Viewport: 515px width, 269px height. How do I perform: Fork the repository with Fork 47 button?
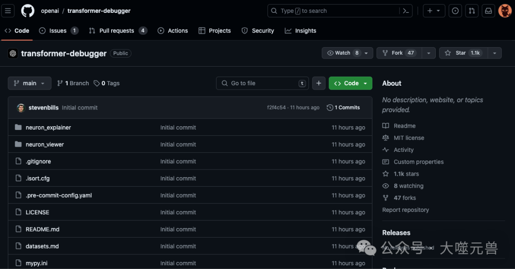[x=399, y=53]
